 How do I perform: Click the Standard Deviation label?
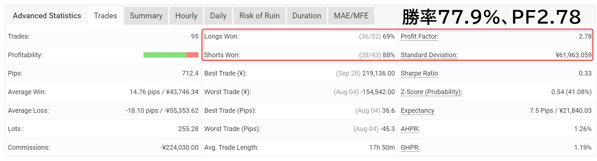[429, 55]
